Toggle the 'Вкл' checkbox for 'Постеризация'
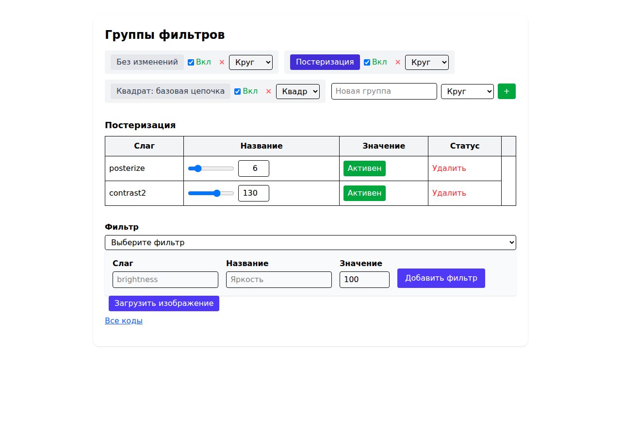This screenshot has height=437, width=621. 367,62
